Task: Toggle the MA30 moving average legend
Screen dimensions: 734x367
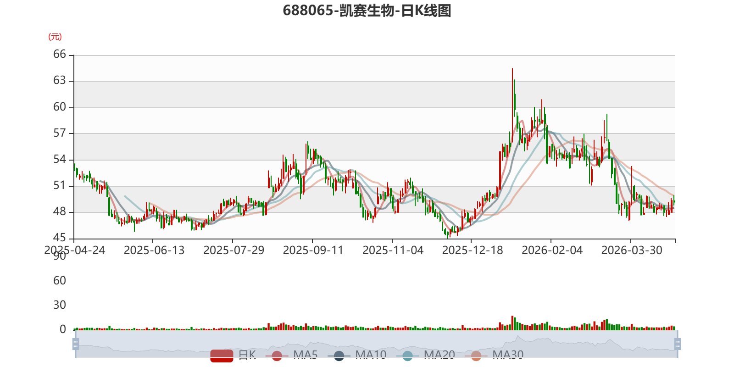Action: [494, 355]
